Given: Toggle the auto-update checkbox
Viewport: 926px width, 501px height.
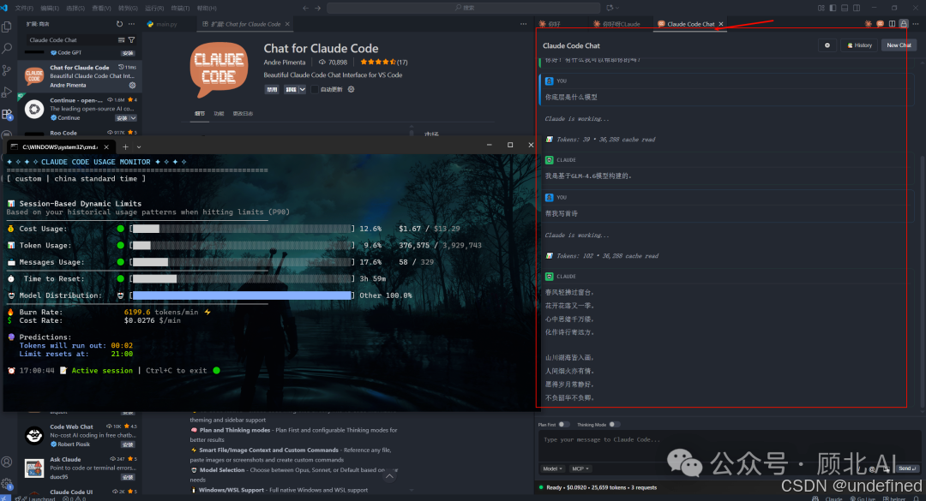Looking at the screenshot, I should [x=315, y=89].
